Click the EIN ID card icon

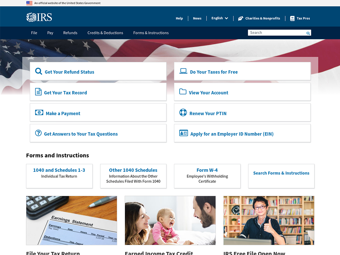(184, 133)
